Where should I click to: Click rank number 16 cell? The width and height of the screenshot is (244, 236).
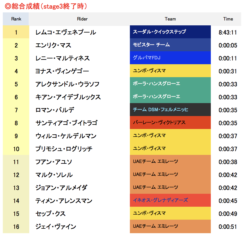coord(16,226)
